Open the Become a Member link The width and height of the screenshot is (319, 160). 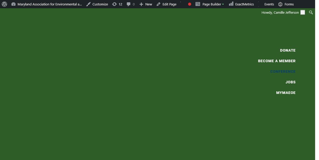(277, 61)
